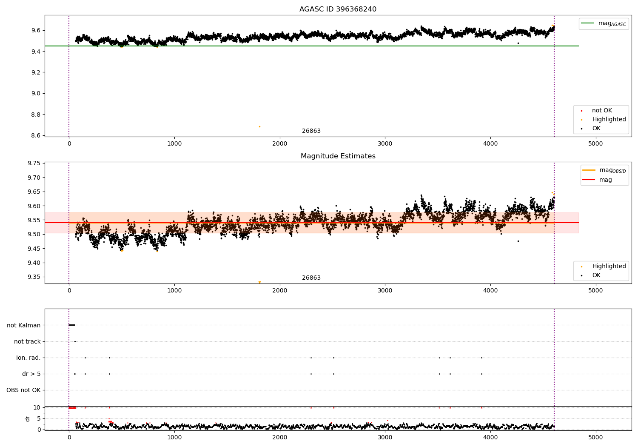Click the title AGASC ID 396368240

338,9
